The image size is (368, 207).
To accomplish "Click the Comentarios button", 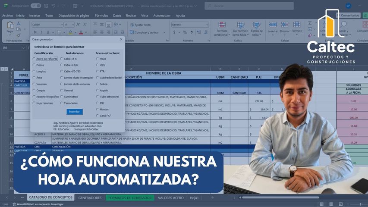I will tap(348, 15).
